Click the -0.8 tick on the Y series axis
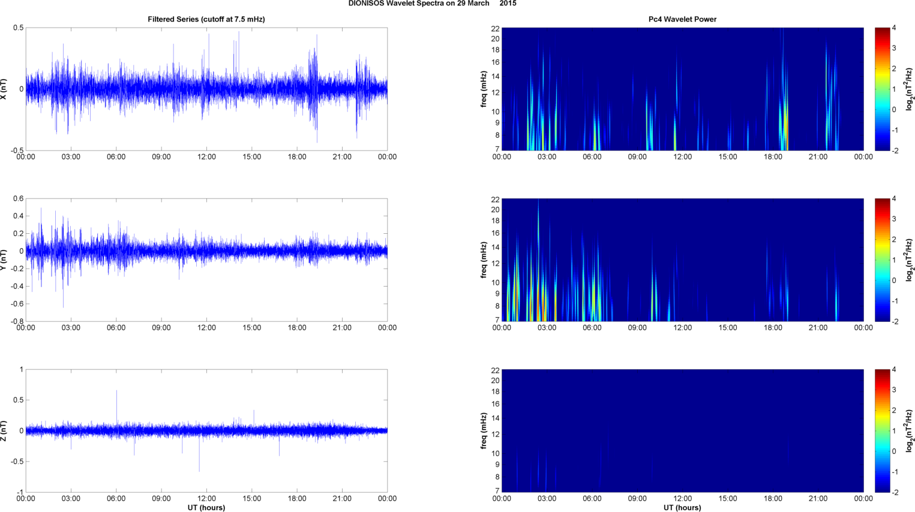Viewport: 915px width, 512px height. click(17, 321)
